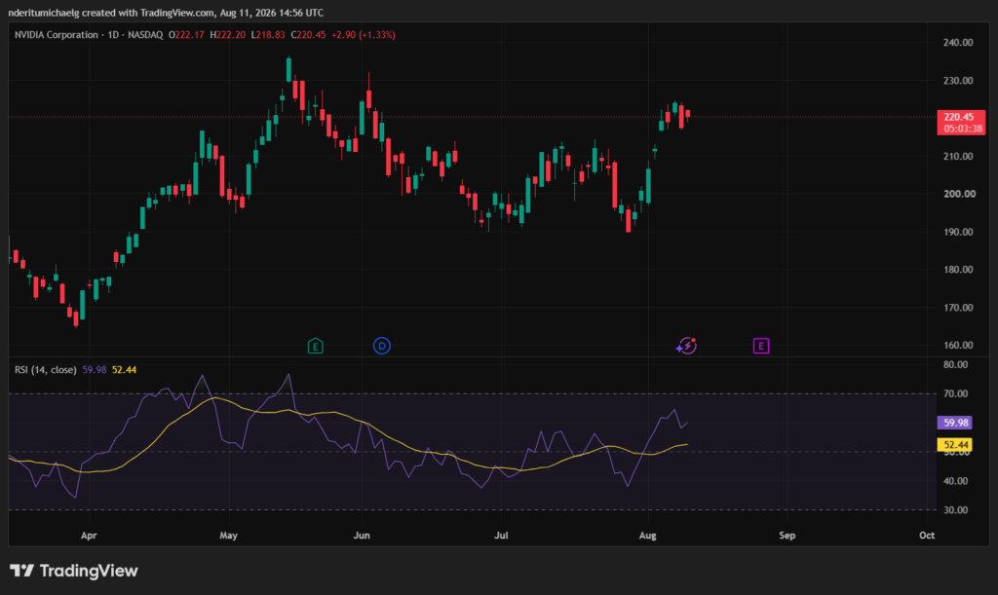
Task: Click the 200.00 price axis label
Action: point(958,194)
